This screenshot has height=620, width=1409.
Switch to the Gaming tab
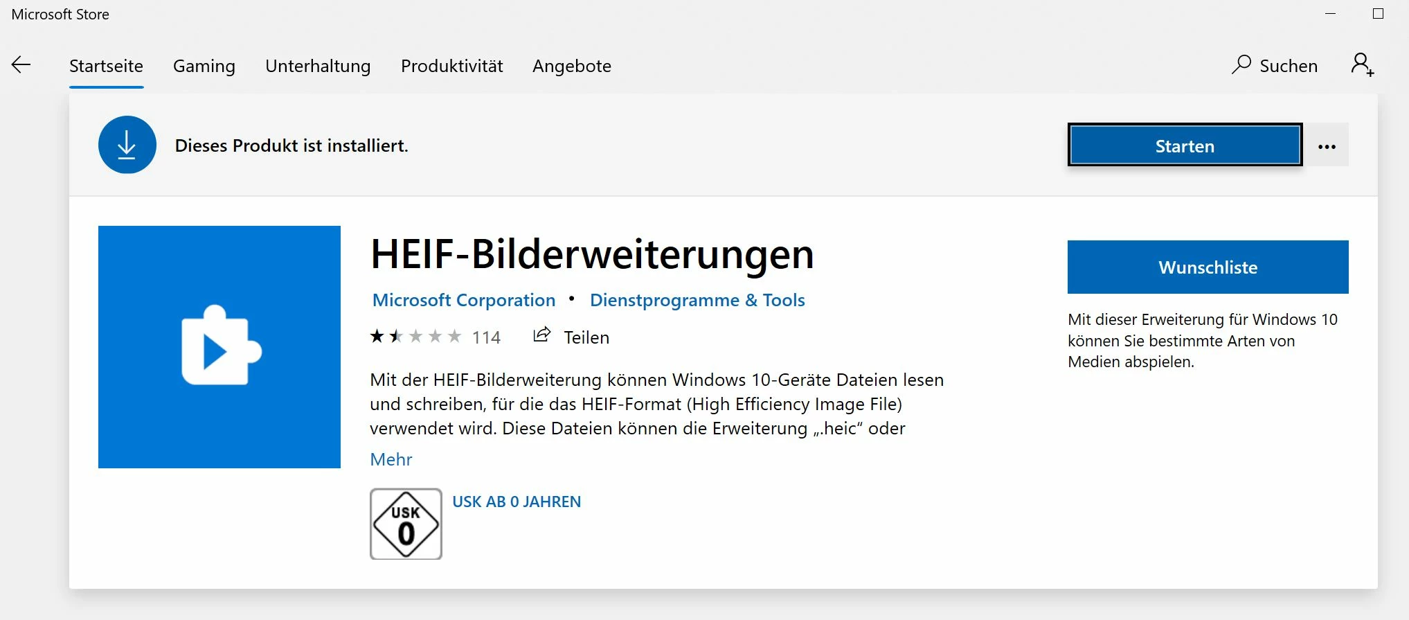[x=204, y=66]
